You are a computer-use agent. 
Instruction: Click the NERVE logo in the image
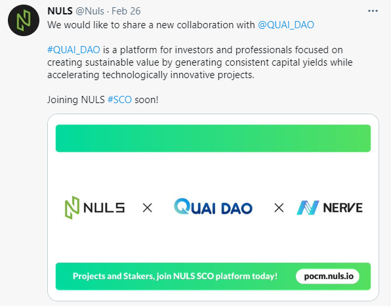[x=329, y=208]
